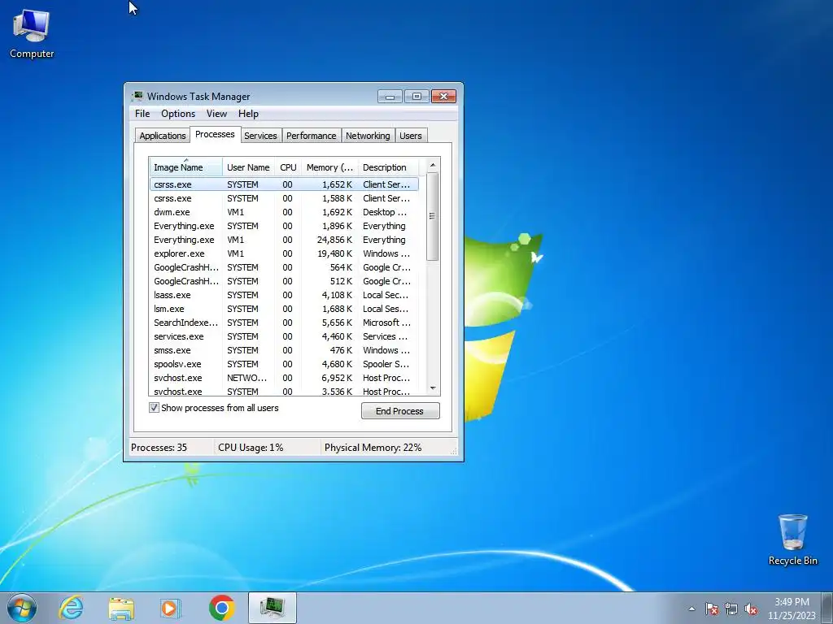Open the network tray icon
The width and height of the screenshot is (833, 624).
pyautogui.click(x=731, y=609)
